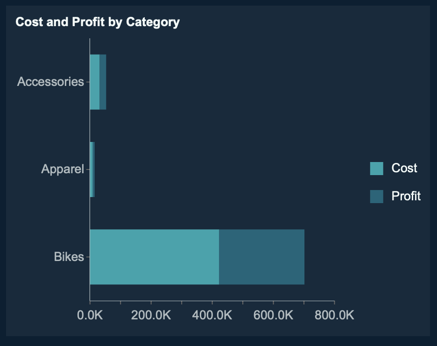Click the Apparel bar

92,169
